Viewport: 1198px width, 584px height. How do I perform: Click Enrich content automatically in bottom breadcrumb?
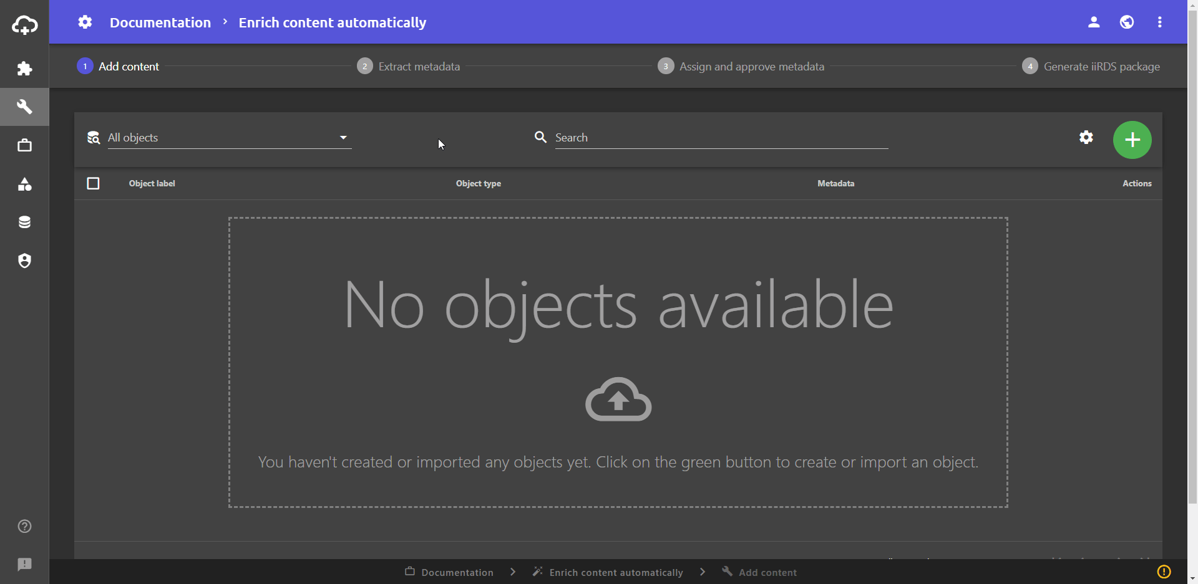point(608,572)
